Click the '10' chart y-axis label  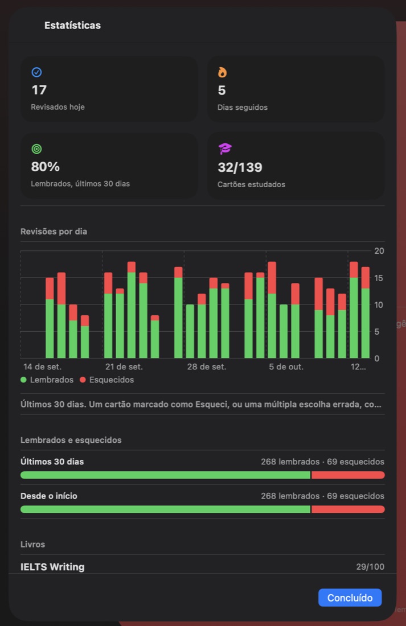(x=379, y=304)
